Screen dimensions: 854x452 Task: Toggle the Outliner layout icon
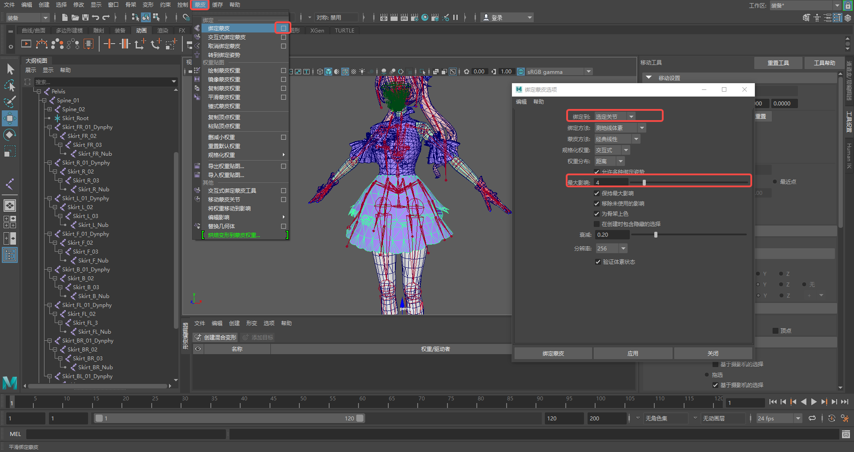pyautogui.click(x=10, y=255)
